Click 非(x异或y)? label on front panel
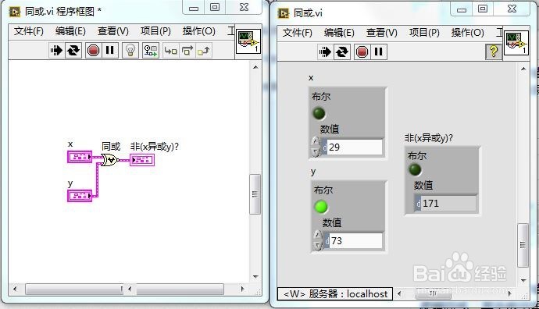The width and height of the screenshot is (539, 309). tap(428, 138)
